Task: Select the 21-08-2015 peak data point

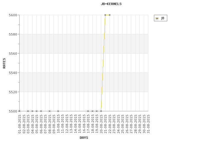Action: pos(105,15)
